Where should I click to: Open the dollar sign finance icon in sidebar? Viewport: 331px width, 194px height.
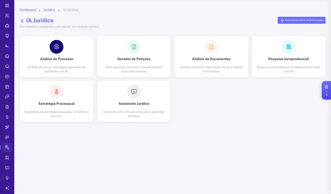pos(7,117)
